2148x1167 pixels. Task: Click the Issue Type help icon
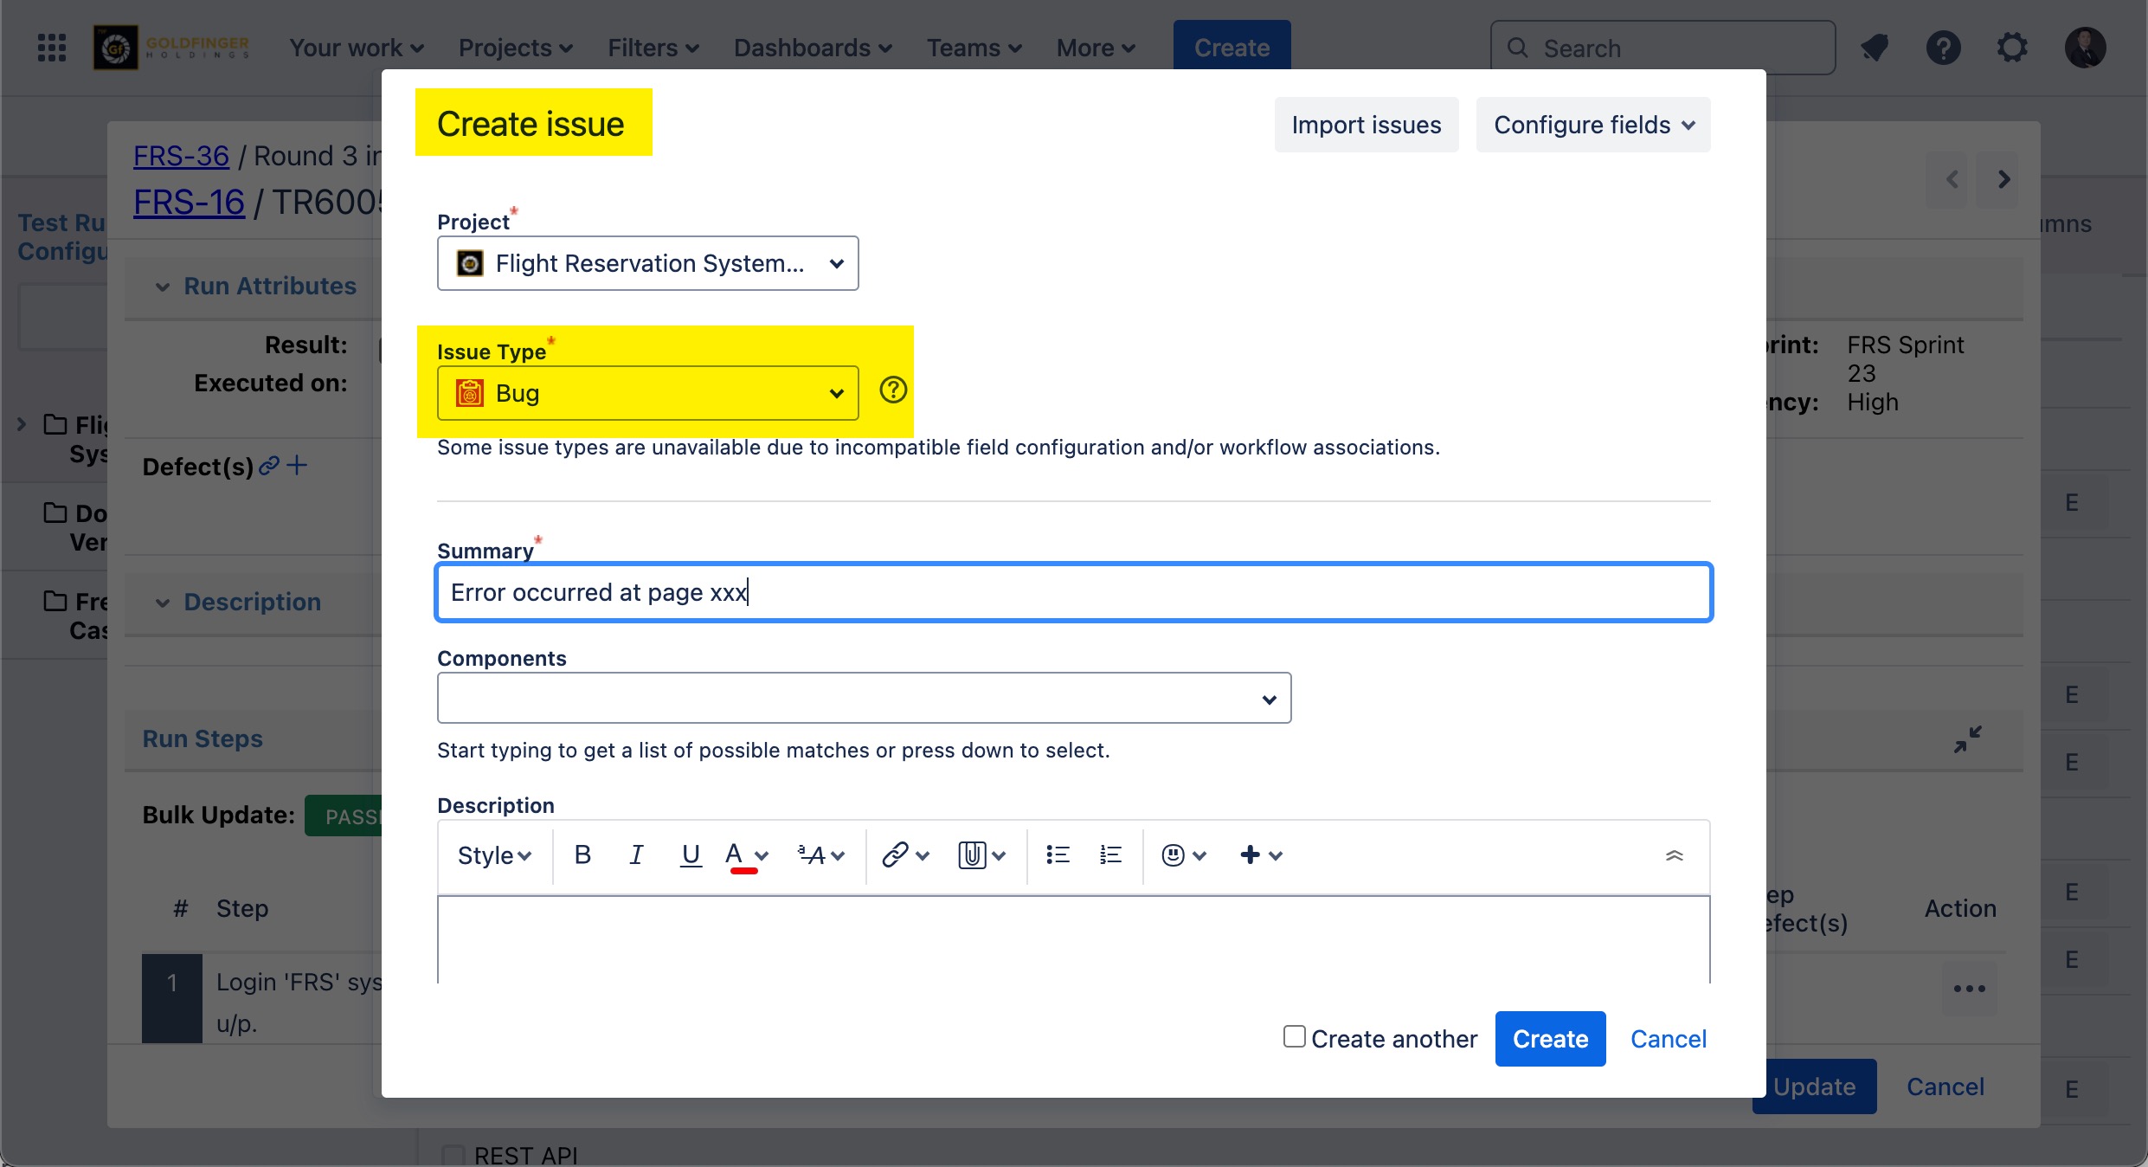tap(892, 390)
